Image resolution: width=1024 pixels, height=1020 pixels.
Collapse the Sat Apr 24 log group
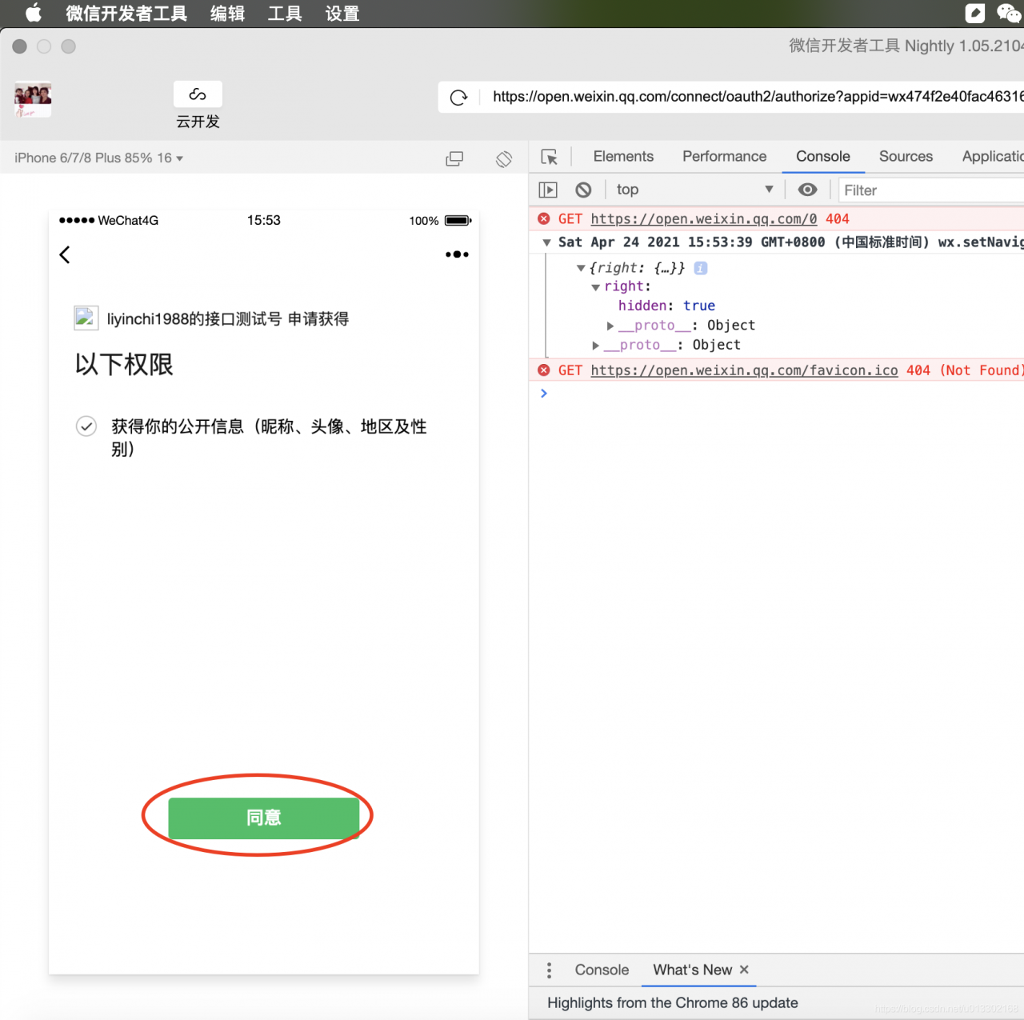(x=546, y=242)
